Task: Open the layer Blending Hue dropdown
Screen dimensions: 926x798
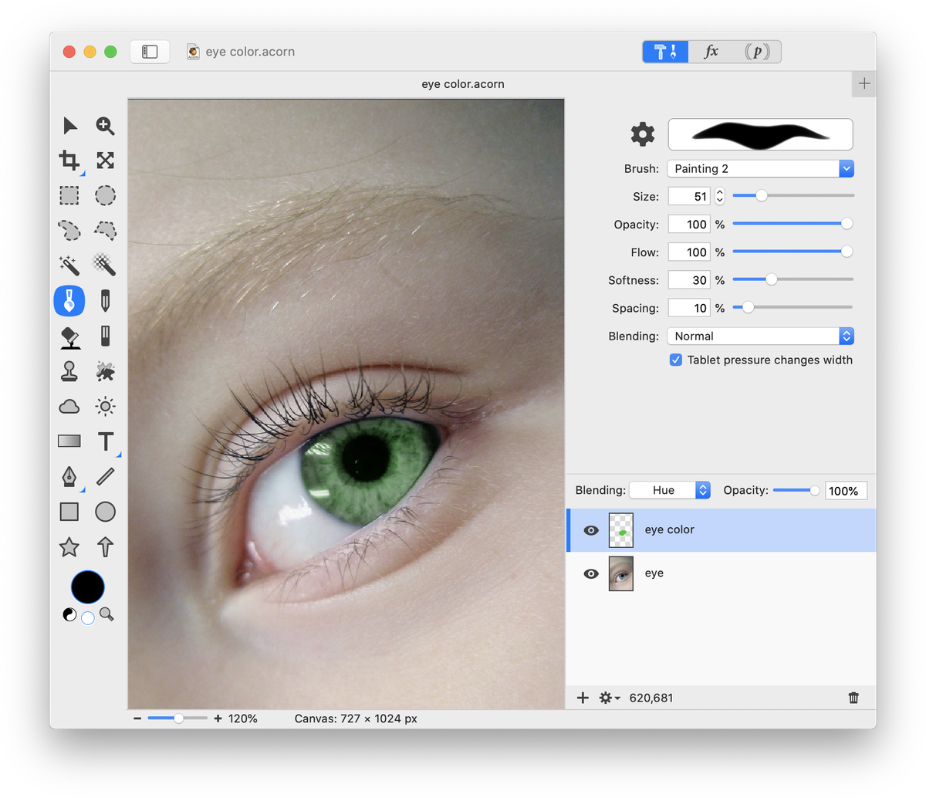Action: [x=670, y=490]
